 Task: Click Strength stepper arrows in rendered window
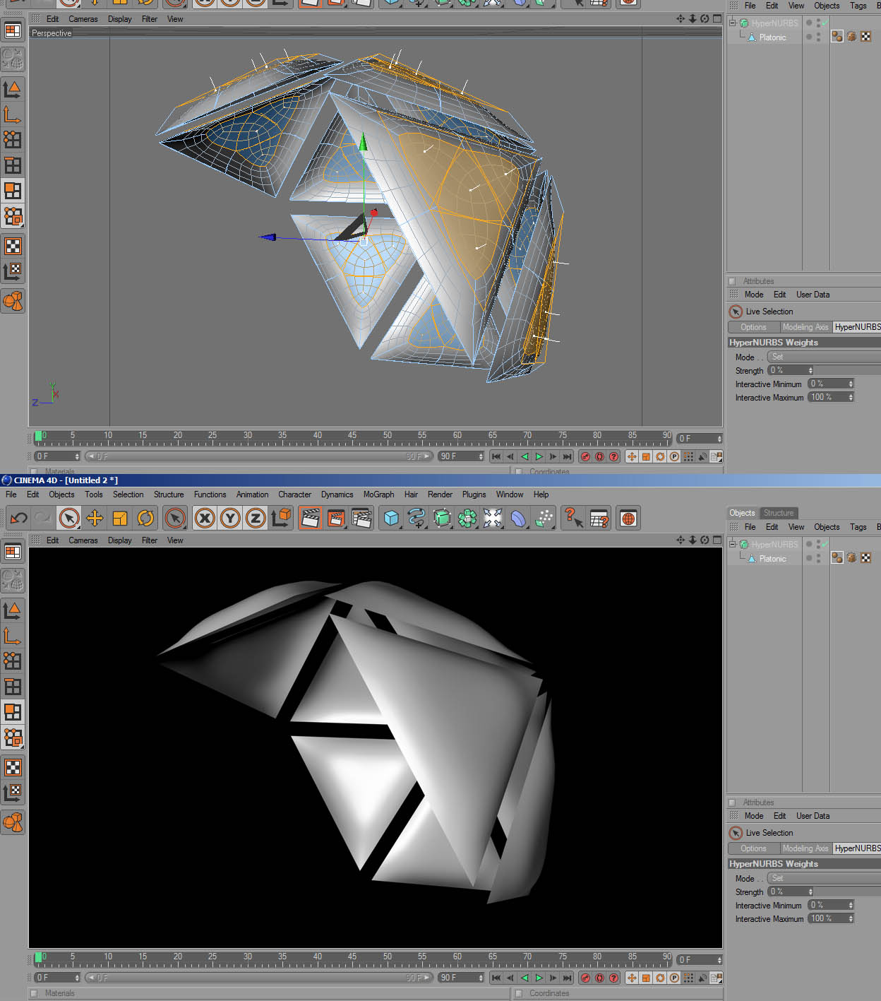[810, 892]
